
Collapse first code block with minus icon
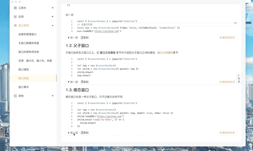tap(235, 23)
